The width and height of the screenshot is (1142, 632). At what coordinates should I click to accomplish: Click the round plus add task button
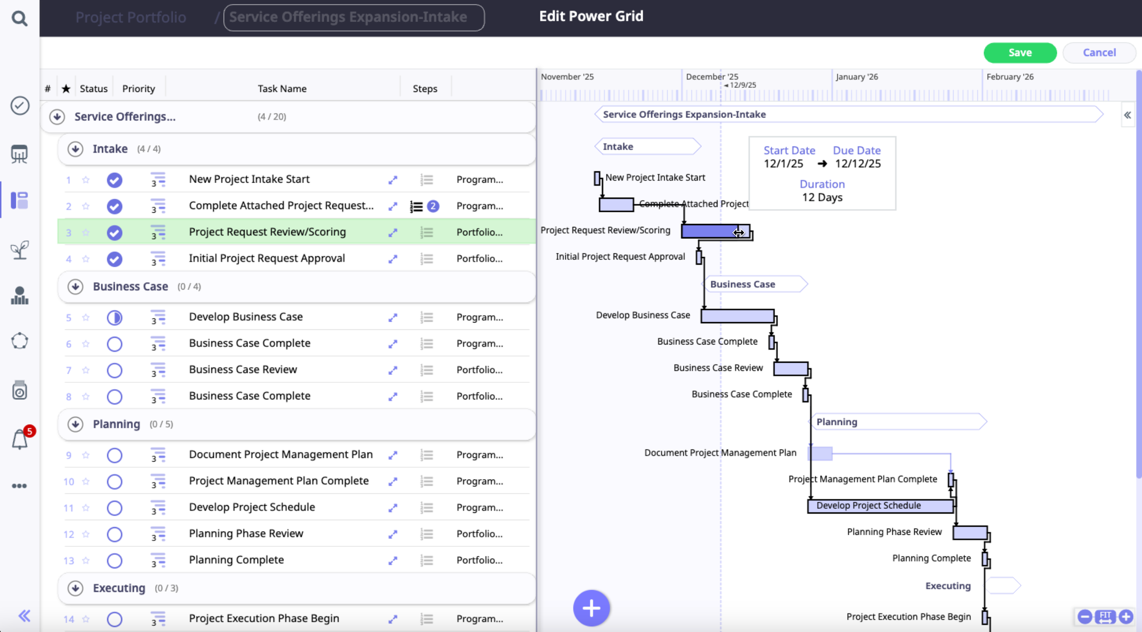click(x=591, y=608)
